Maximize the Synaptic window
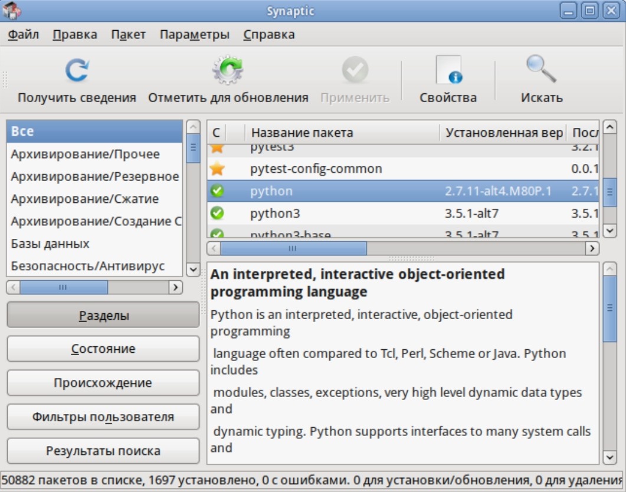 point(589,11)
